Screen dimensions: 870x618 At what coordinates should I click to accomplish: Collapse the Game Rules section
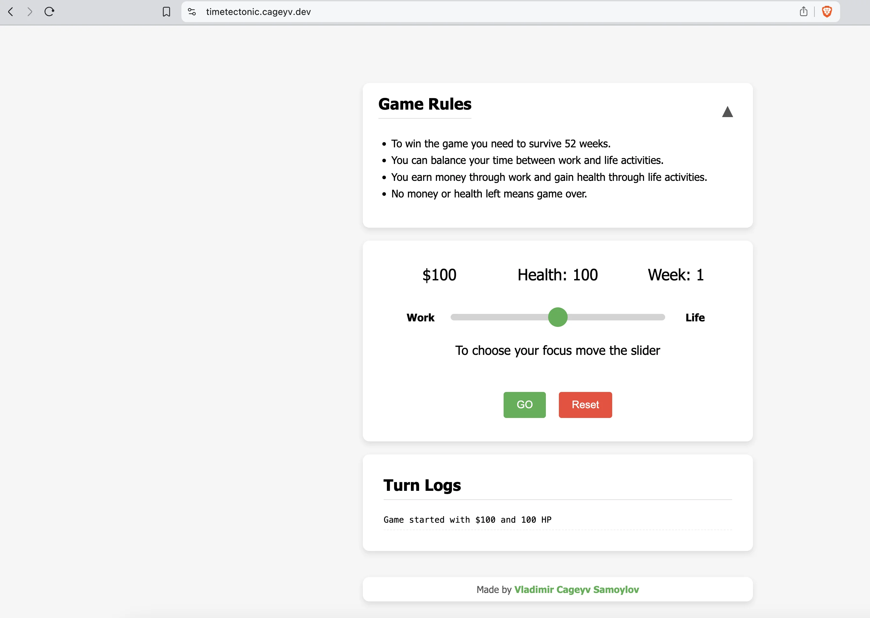coord(727,112)
